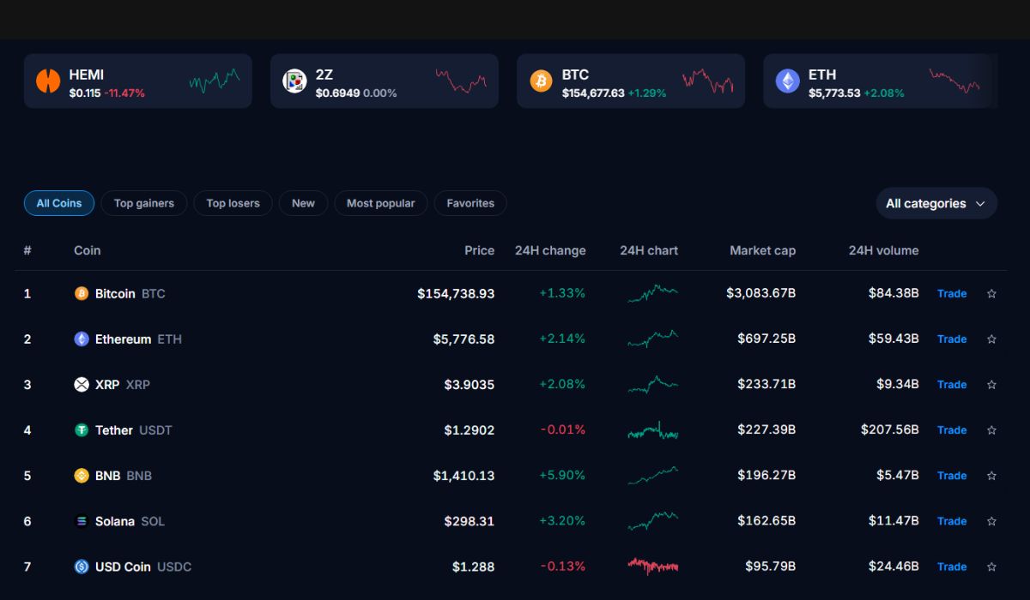This screenshot has width=1030, height=600.
Task: Select the Solana coin icon
Action: (x=82, y=520)
